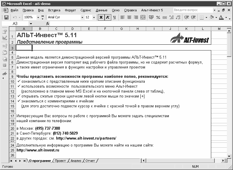Apply percent style format

click(x=158, y=17)
